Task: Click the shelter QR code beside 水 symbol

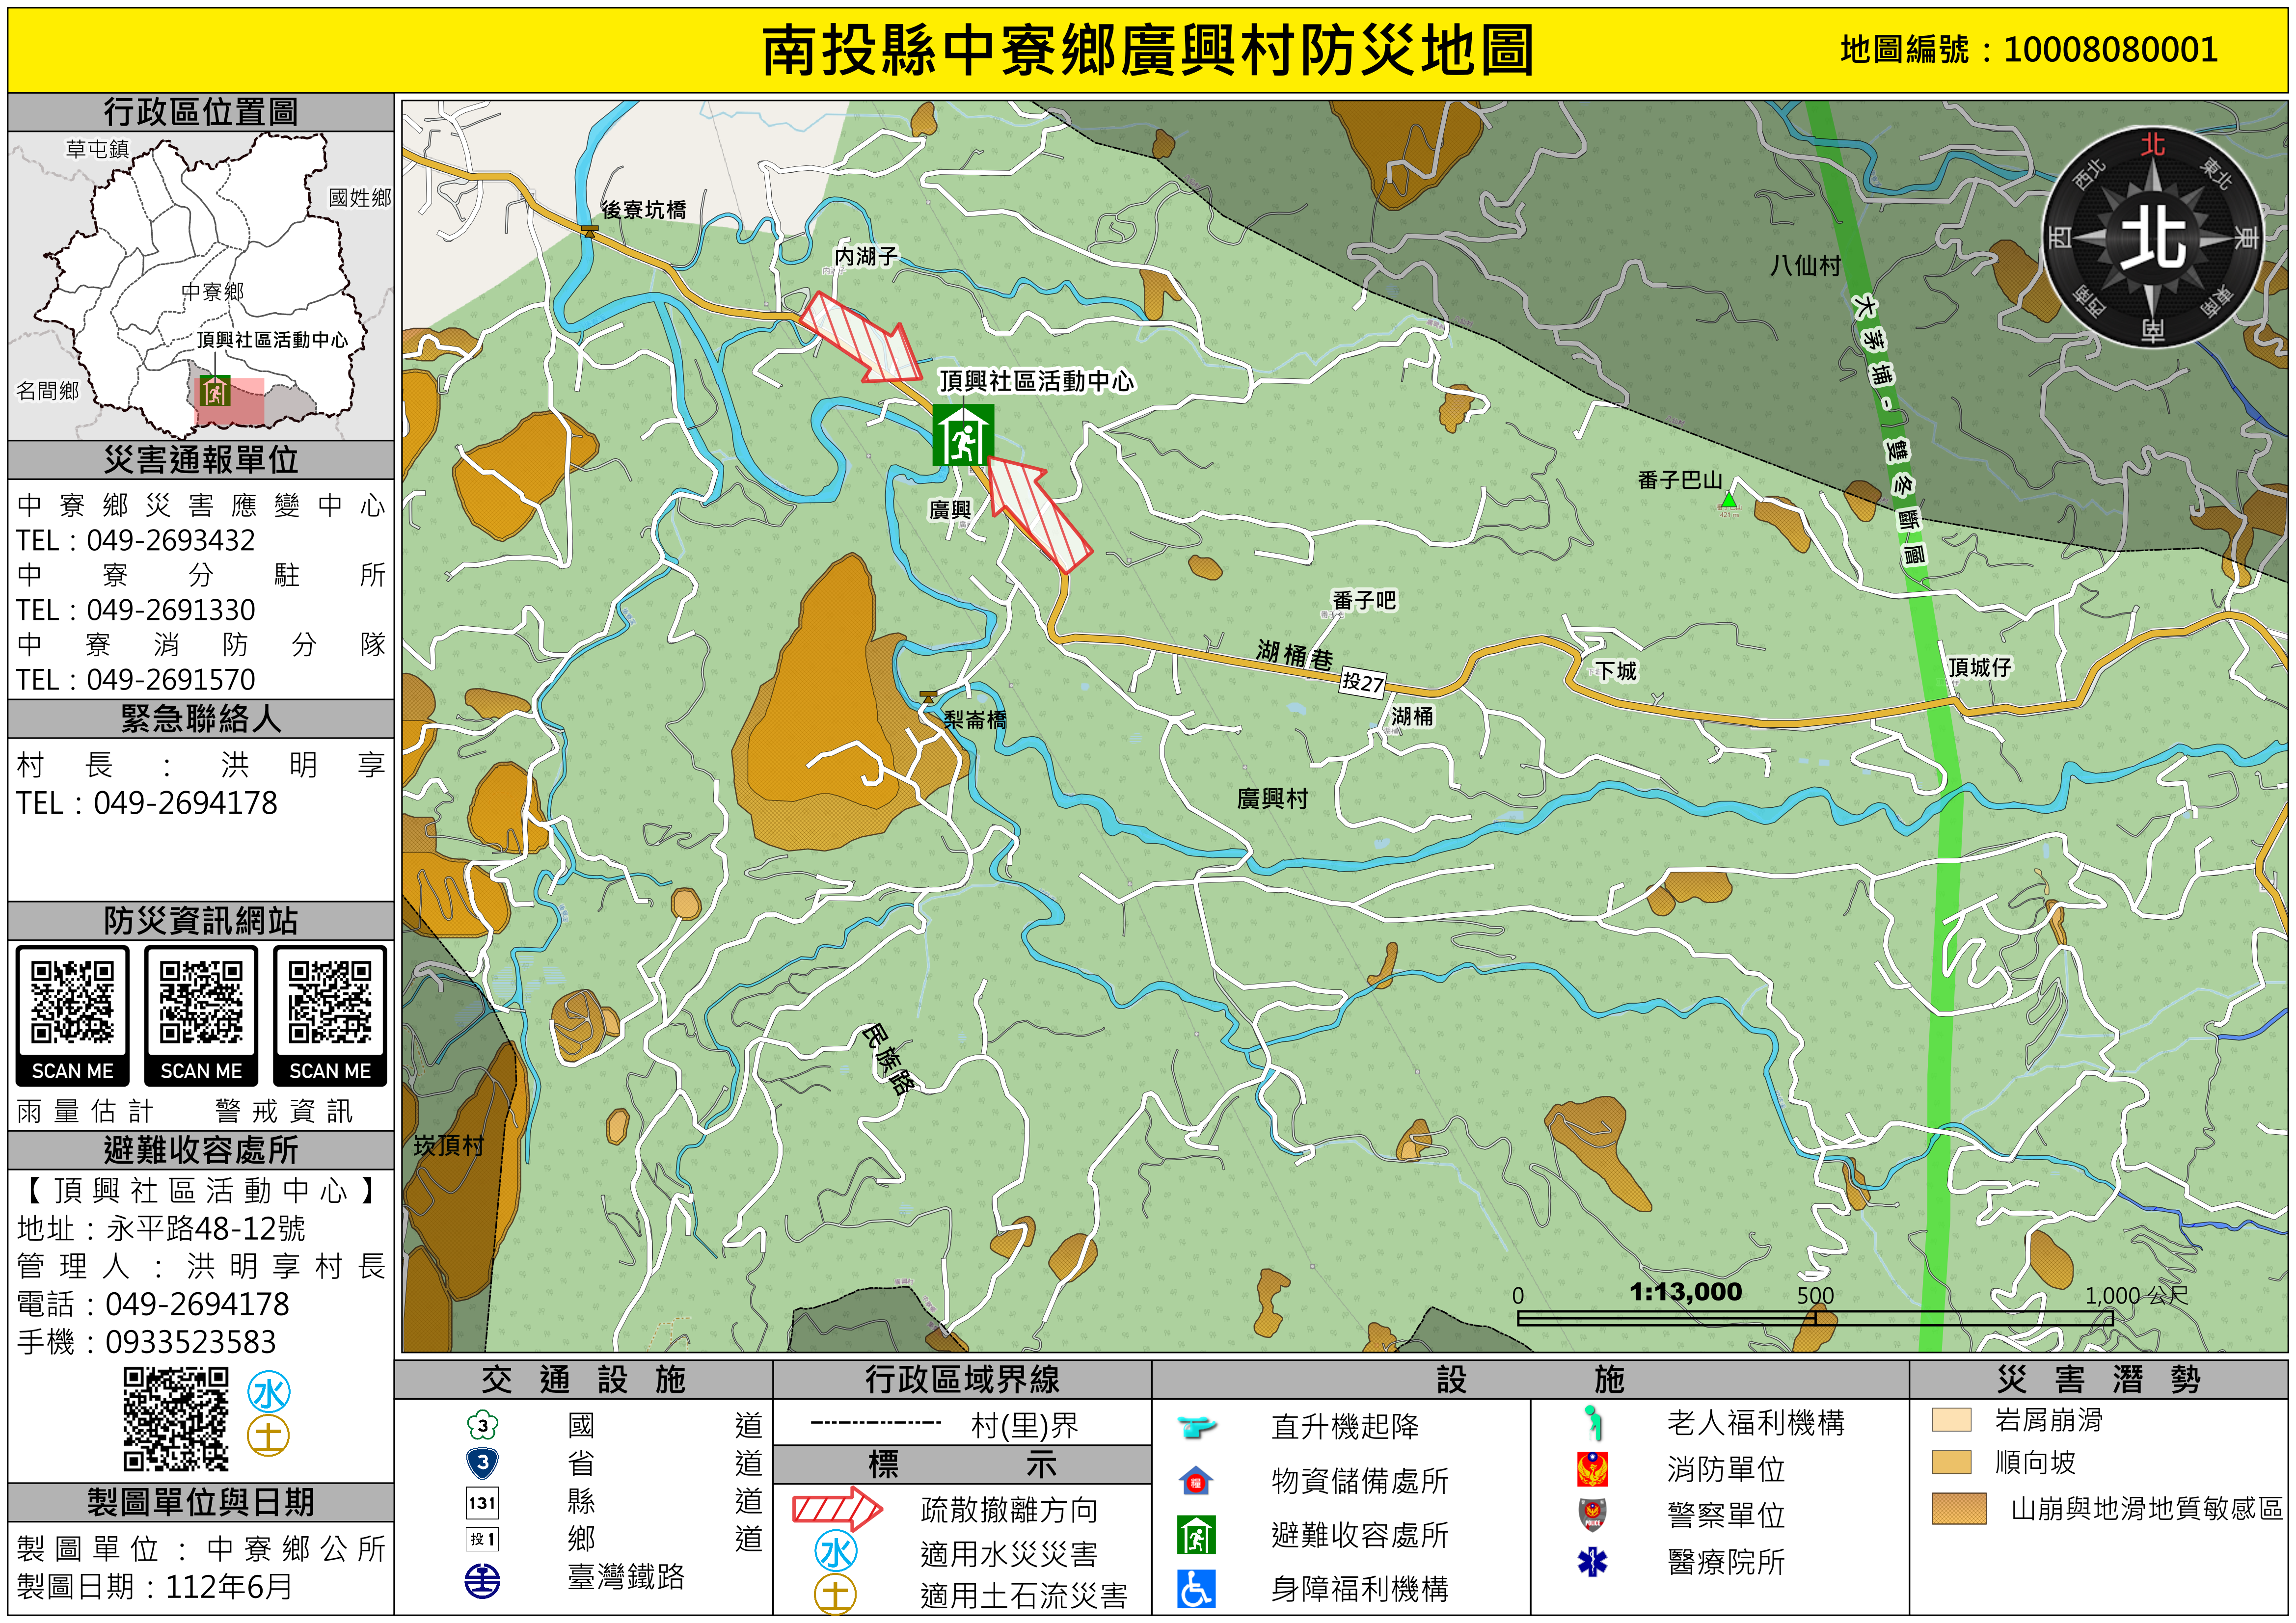Action: pyautogui.click(x=176, y=1419)
